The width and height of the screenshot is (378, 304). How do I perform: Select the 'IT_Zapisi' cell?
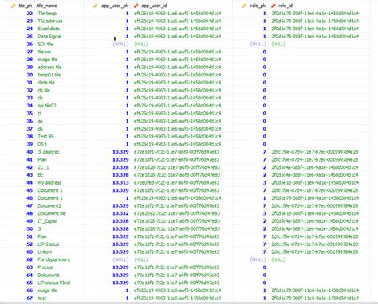[x=47, y=221]
